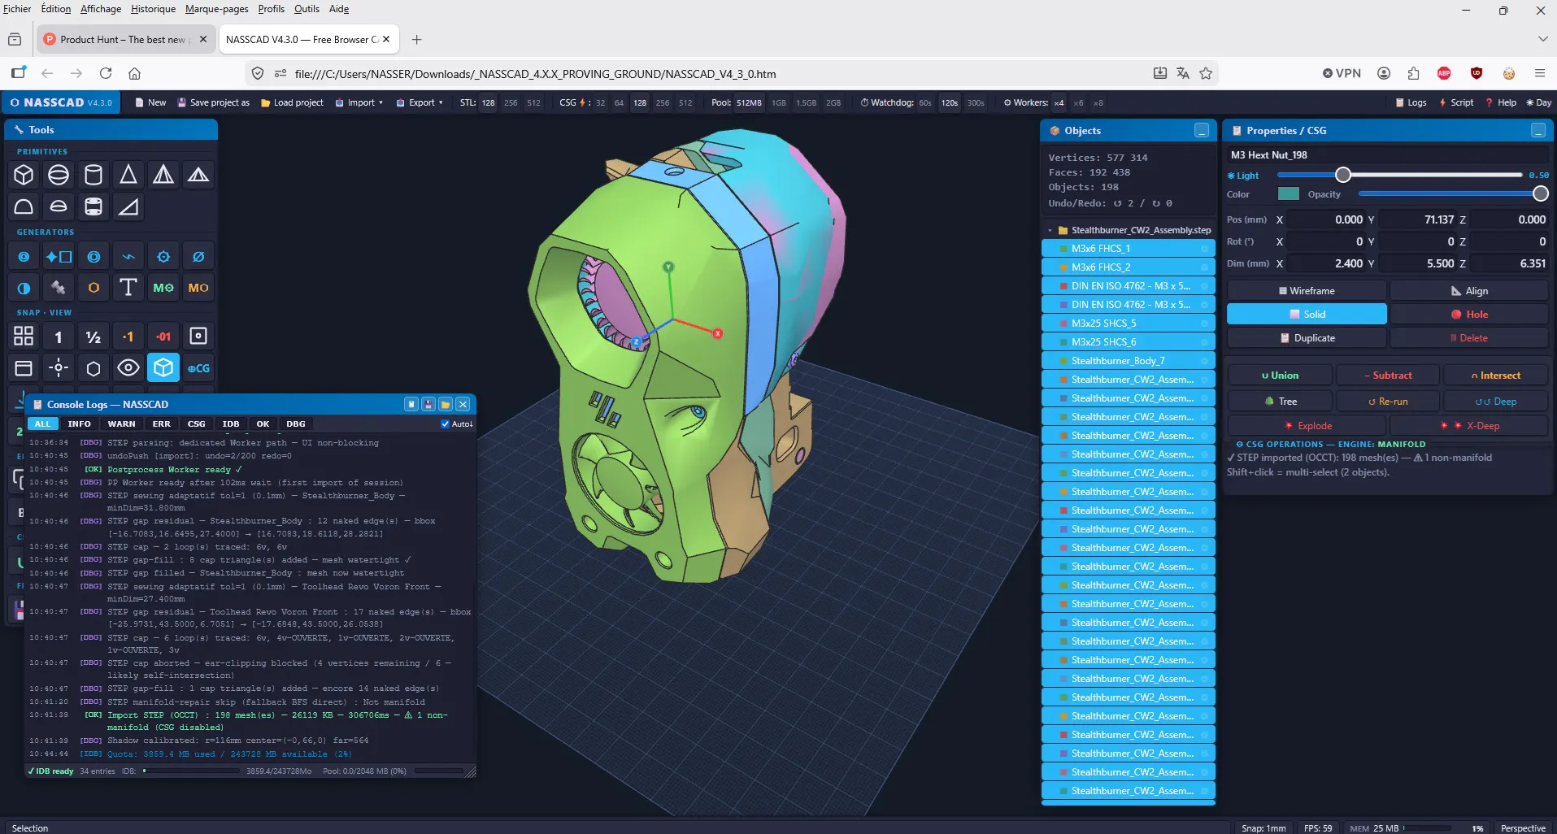Clear logs icon in Console Logs header
This screenshot has width=1557, height=834.
[411, 404]
